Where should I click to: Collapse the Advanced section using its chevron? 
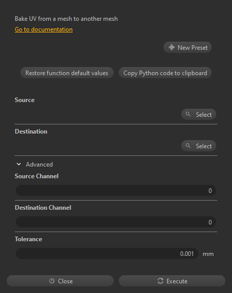[x=19, y=164]
